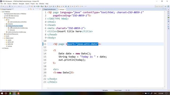Image resolution: width=170 pixels, height=95 pixels.
Task: Click the Smart Insert status bar entry
Action: tap(118, 91)
